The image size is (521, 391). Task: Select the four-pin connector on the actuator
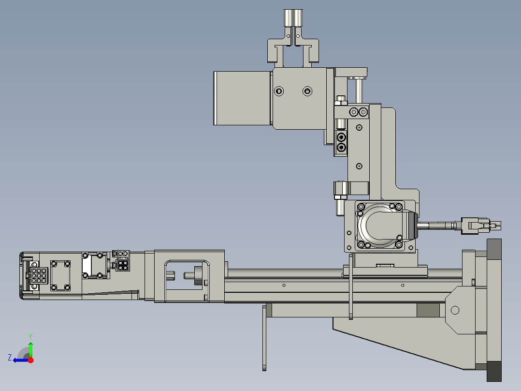(123, 265)
